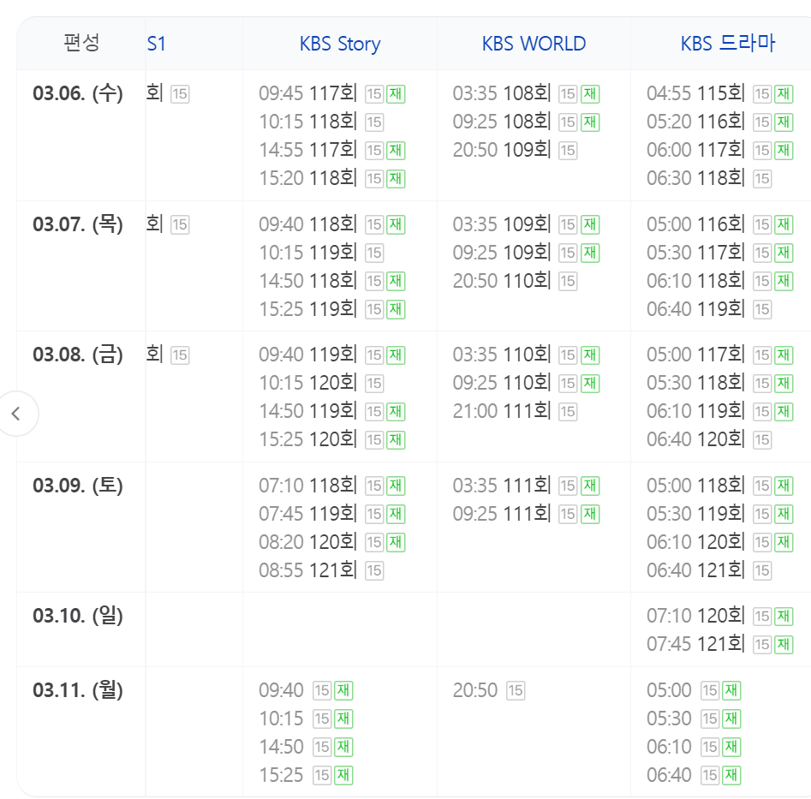Click the 재 rerun badge beside 04:55 115회
Image resolution: width=811 pixels, height=799 pixels.
tap(784, 94)
